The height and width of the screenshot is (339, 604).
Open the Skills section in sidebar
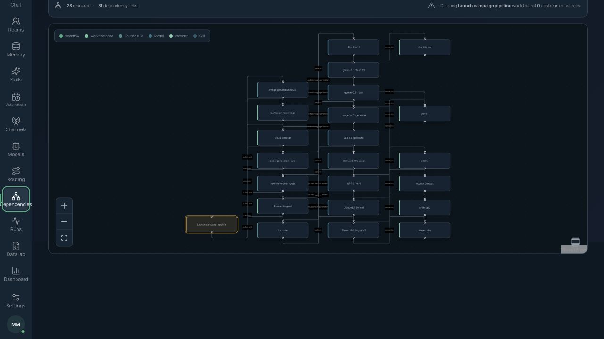(16, 74)
